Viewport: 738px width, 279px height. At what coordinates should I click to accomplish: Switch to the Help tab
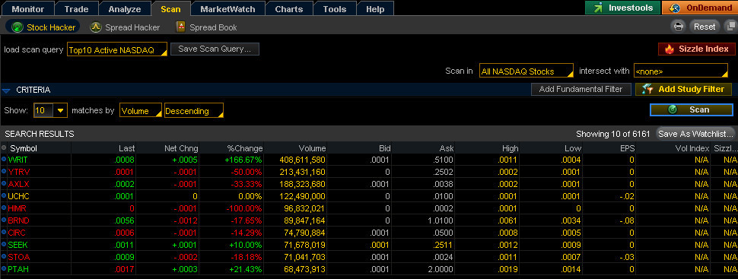click(374, 9)
